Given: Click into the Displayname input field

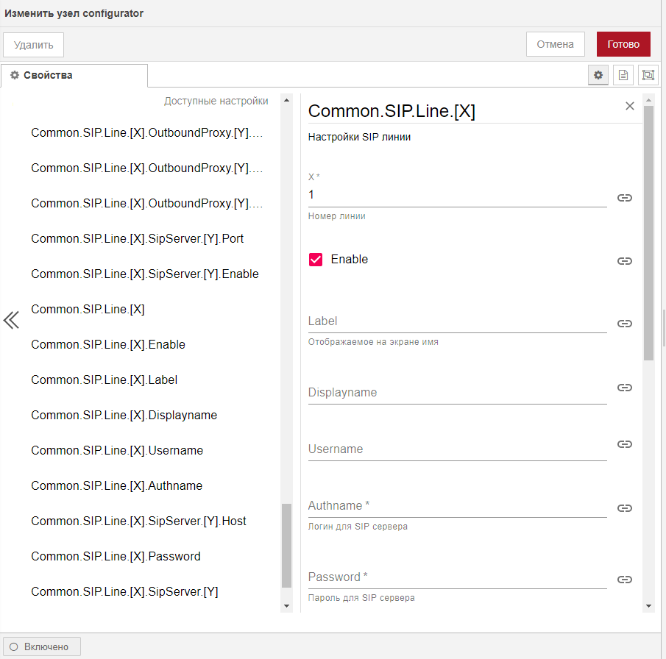Looking at the screenshot, I should [x=456, y=393].
